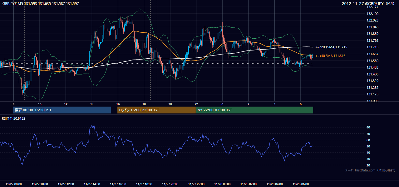Viewport: 399px width, 187px height.
Task: Select price level 131.406 on the axis
Action: click(373, 74)
